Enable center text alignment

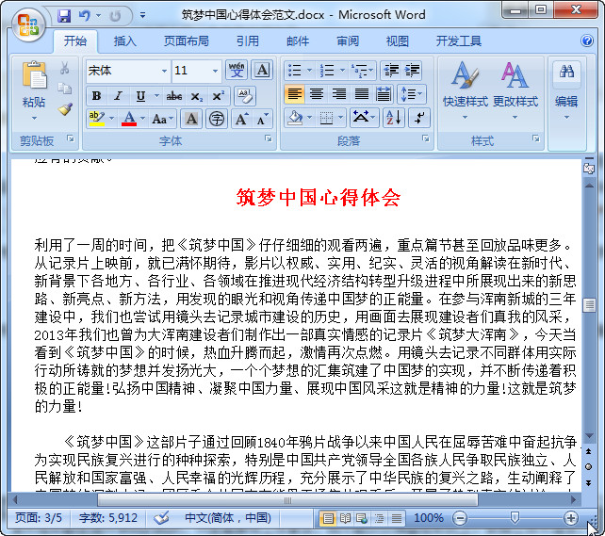317,94
